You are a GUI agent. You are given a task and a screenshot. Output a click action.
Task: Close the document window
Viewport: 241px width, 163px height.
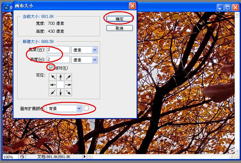click(x=235, y=8)
